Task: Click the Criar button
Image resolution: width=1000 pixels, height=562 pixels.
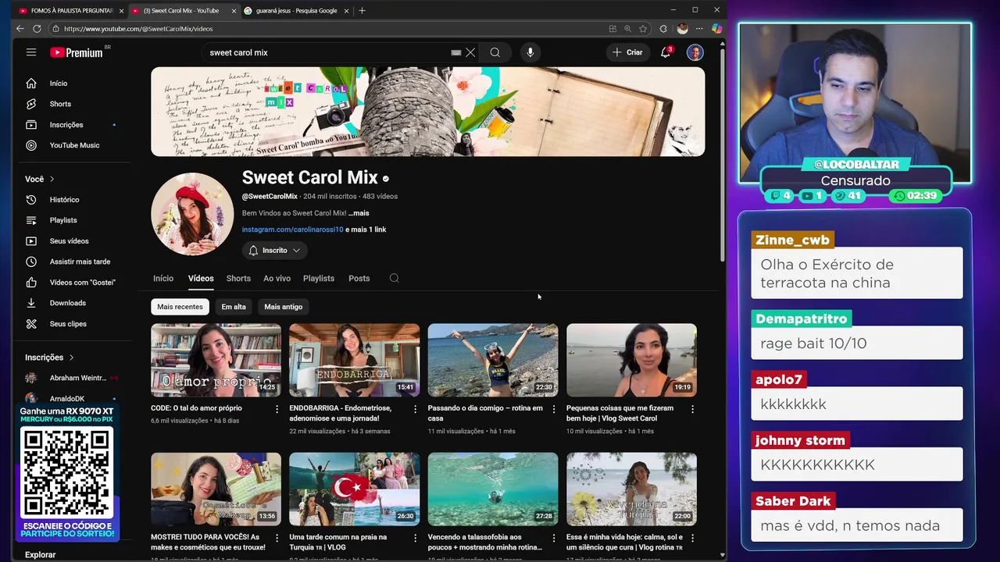Action: pyautogui.click(x=627, y=52)
